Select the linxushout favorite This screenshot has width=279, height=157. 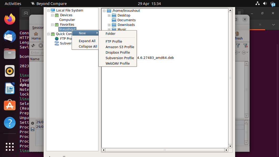(x=67, y=29)
